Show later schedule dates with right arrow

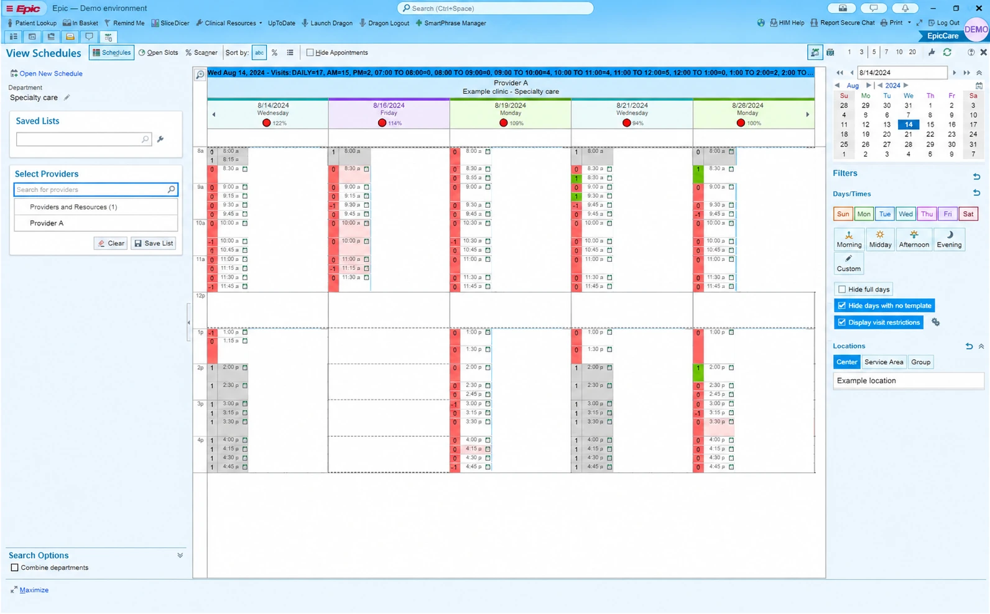808,114
